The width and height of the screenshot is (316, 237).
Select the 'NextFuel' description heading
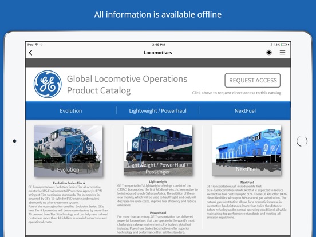(x=247, y=182)
